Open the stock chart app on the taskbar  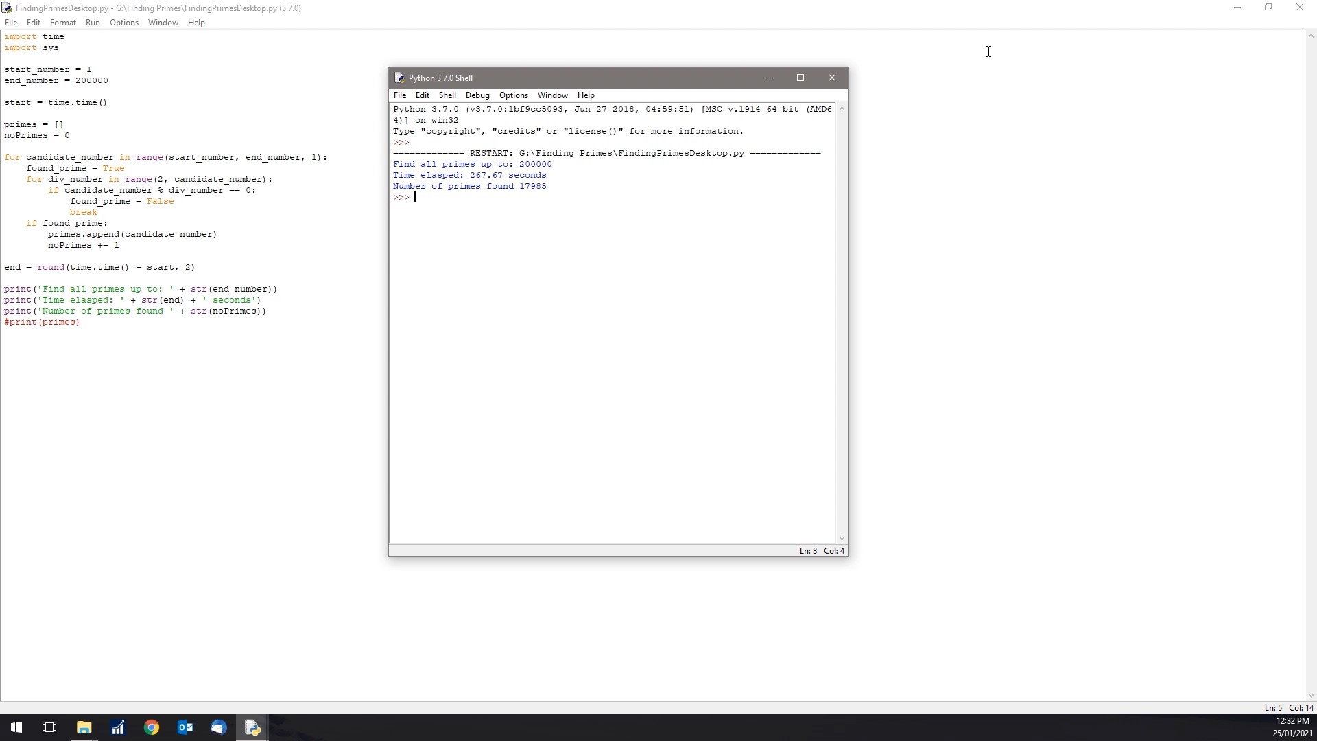pos(118,727)
